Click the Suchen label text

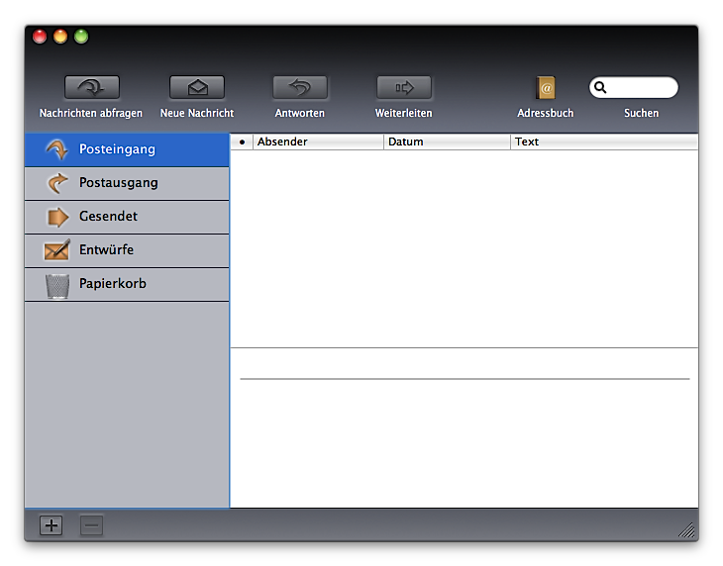tap(642, 113)
